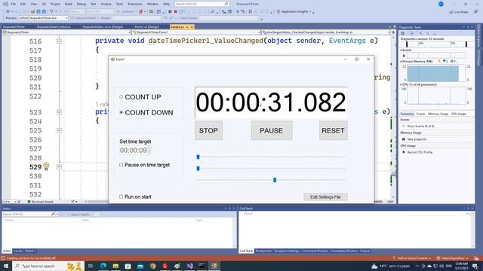Collapse Events section in Diagnostic Tools

pyautogui.click(x=401, y=50)
